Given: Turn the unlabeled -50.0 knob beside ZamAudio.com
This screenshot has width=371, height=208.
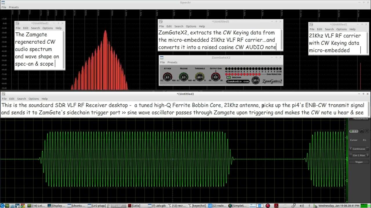Looking at the screenshot, I should [256, 80].
